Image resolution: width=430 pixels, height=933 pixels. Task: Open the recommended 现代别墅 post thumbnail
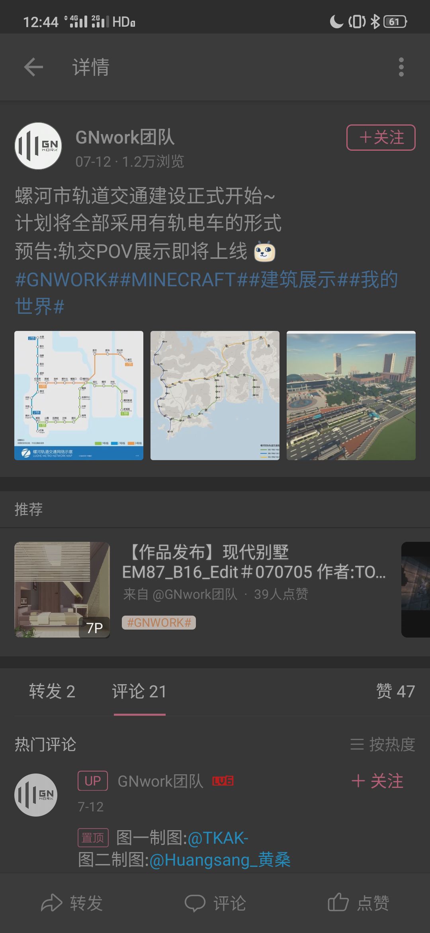click(x=62, y=590)
